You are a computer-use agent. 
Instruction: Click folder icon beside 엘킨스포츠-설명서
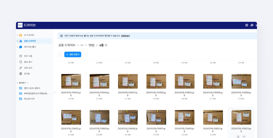pos(21,88)
